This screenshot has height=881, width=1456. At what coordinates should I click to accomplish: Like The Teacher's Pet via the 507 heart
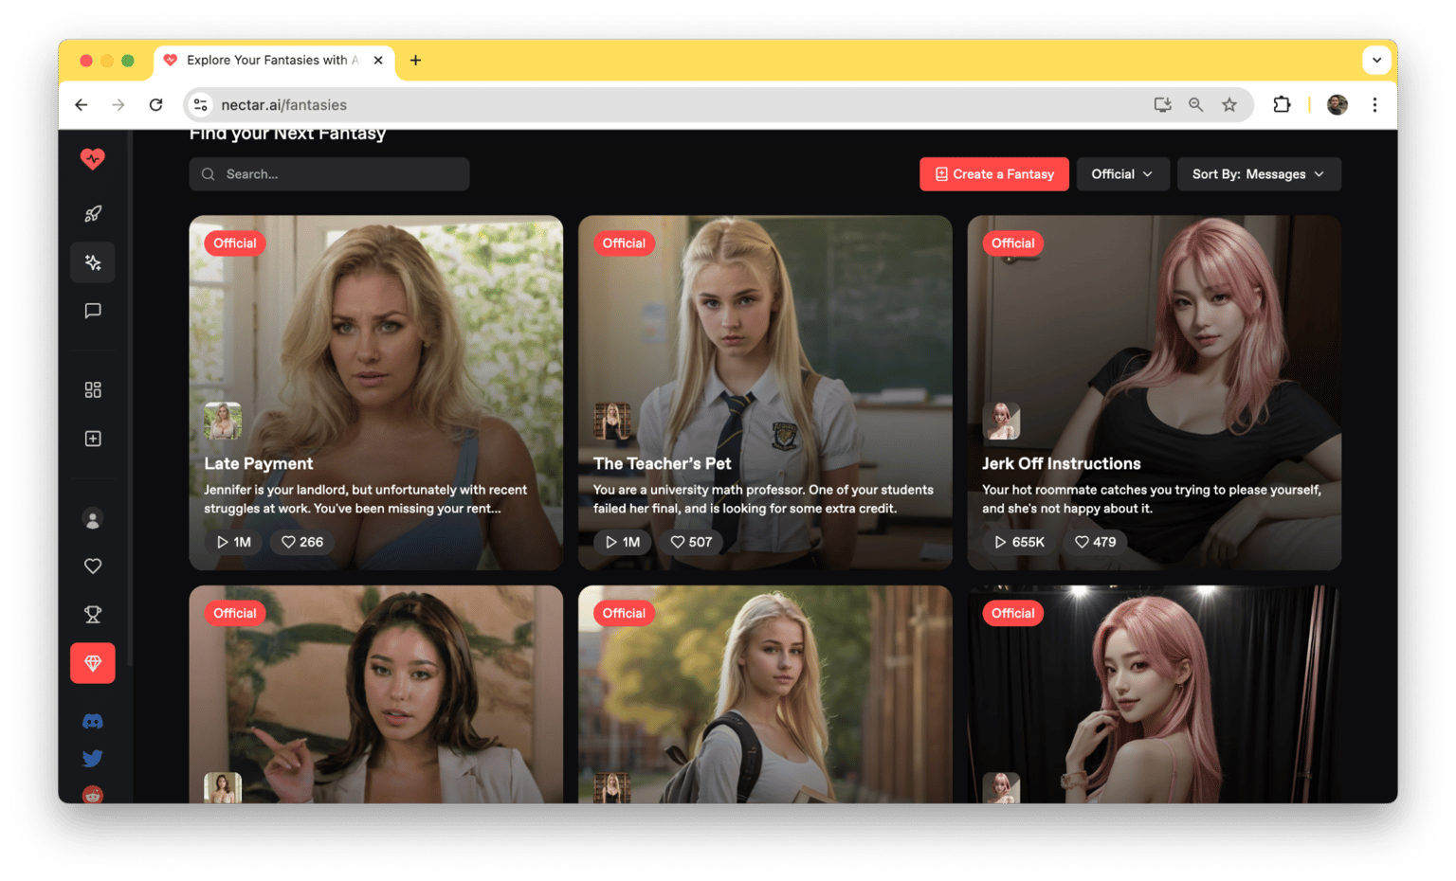691,542
